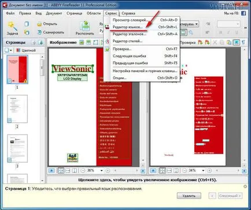The image size is (251, 210).
Task: Open the Цветной color mode dropdown
Action: (26, 50)
